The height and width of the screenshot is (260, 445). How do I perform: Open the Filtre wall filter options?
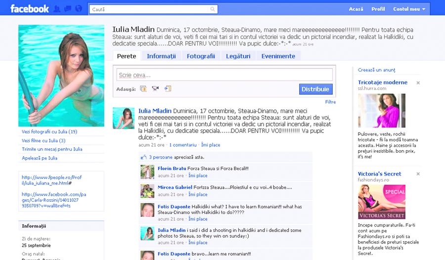330,102
